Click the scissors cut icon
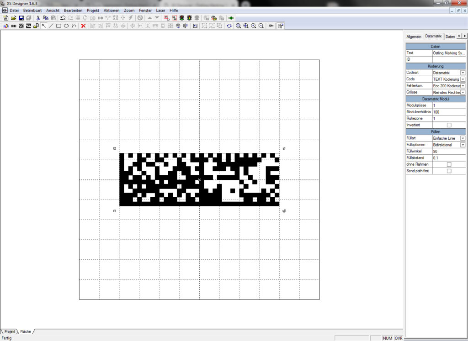The width and height of the screenshot is (468, 341). tap(38, 18)
